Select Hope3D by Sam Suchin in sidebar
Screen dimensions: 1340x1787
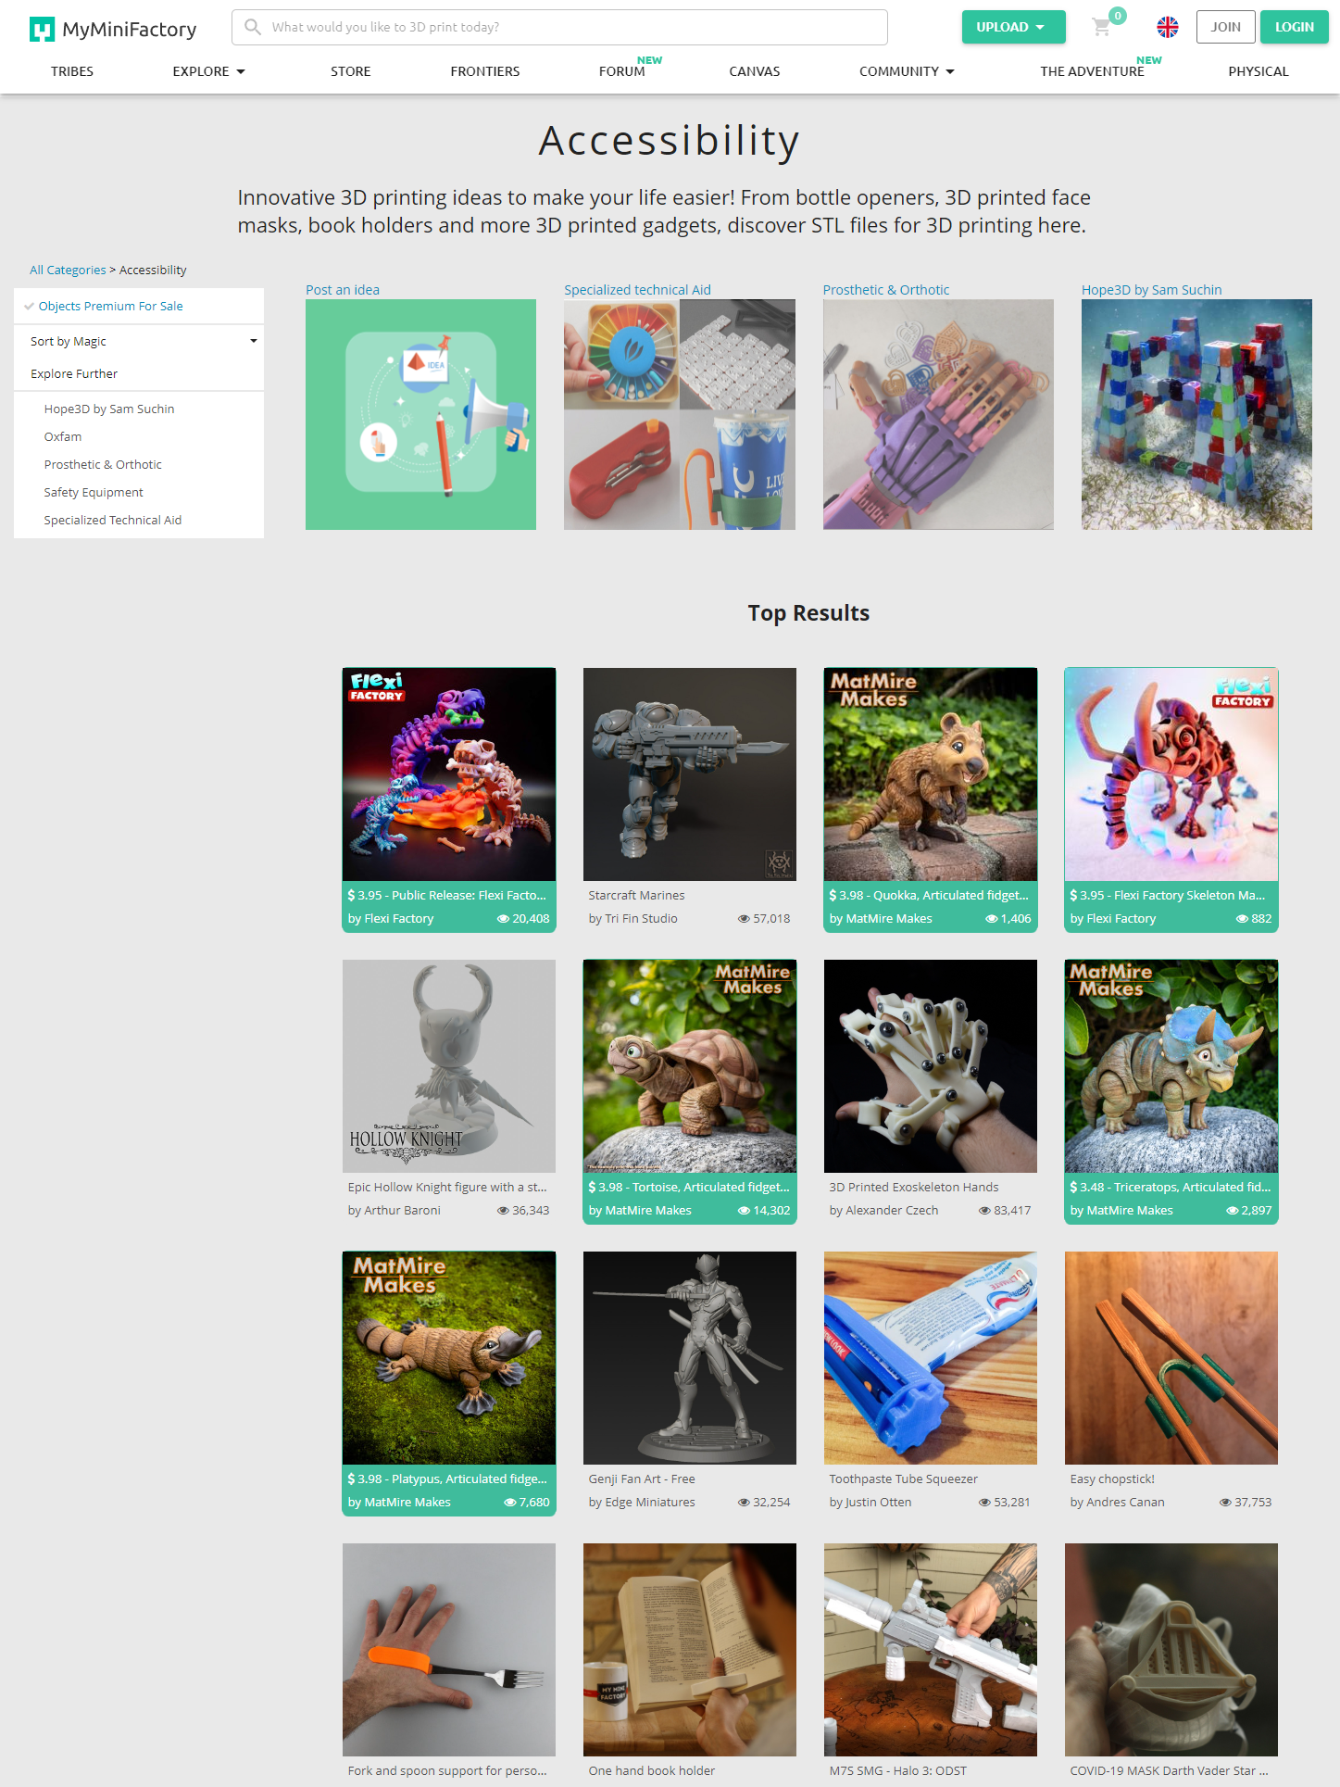[109, 409]
